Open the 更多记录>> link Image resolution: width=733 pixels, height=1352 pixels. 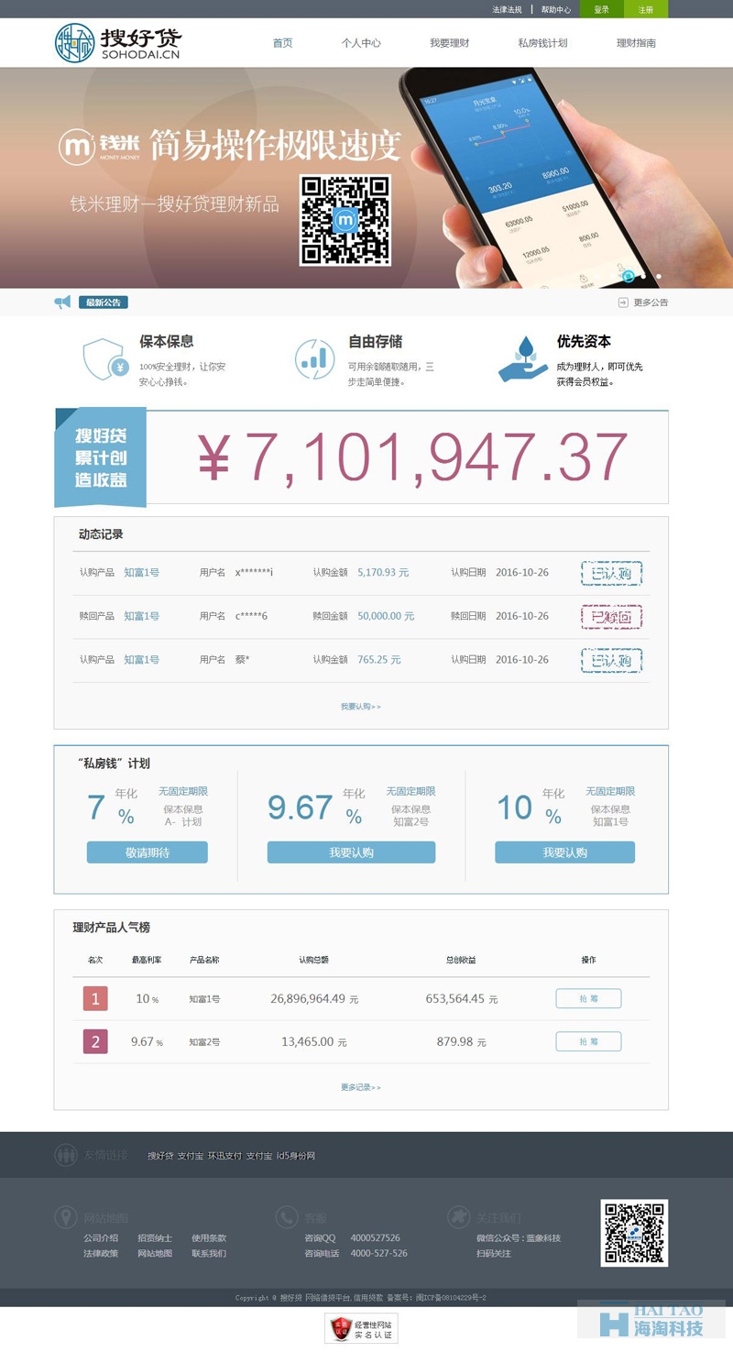[361, 1087]
